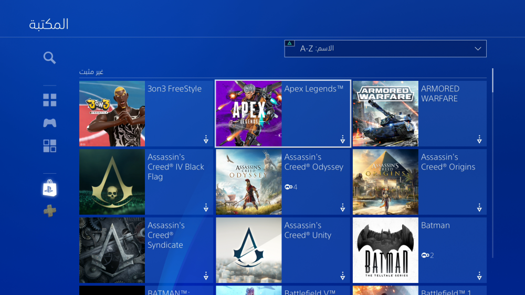Click download icon on 3on3 FreeStyle
The image size is (525, 295).
pos(206,139)
